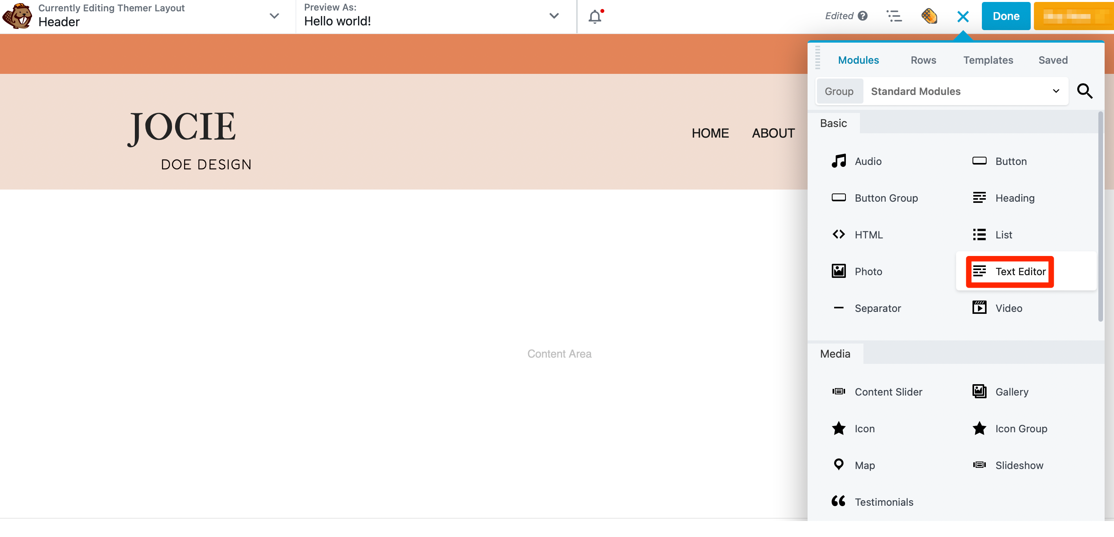Select the Audio module icon
This screenshot has height=537, width=1114.
pos(838,161)
